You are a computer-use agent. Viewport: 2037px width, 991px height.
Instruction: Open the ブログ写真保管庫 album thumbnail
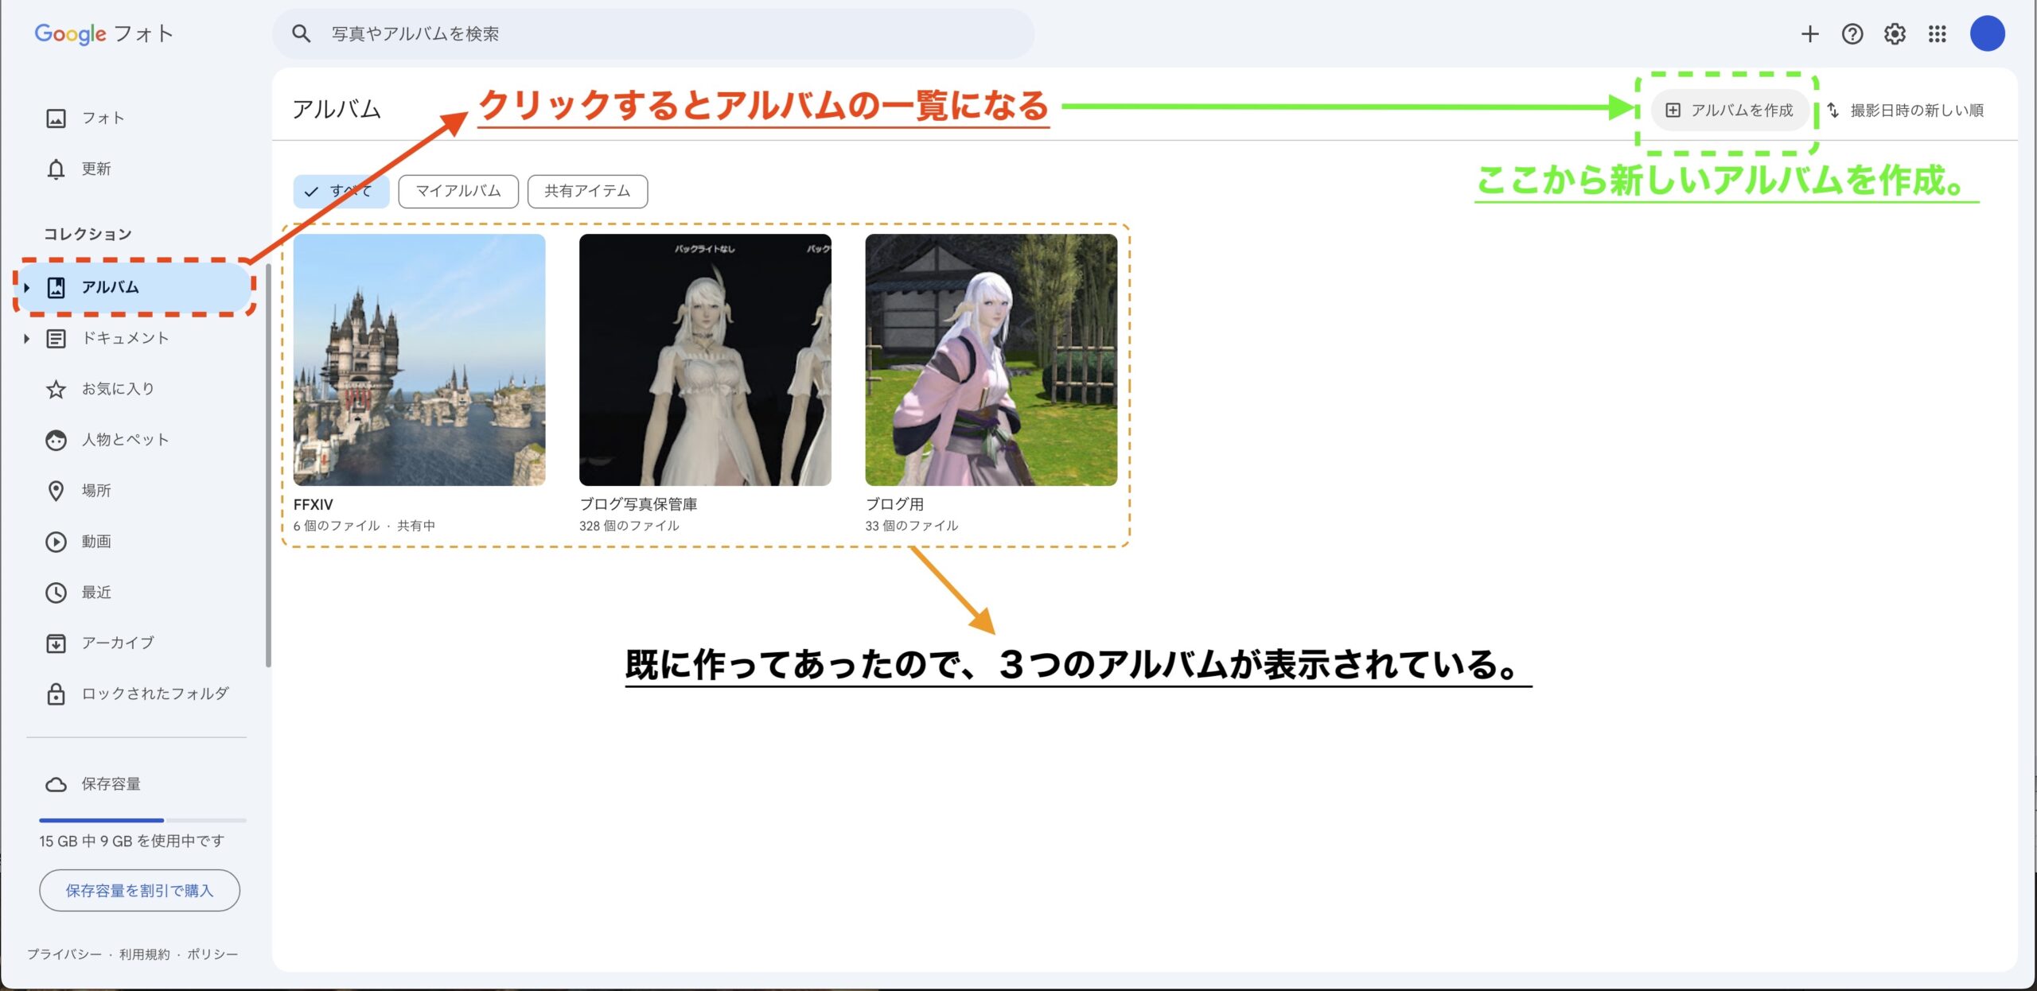tap(705, 359)
